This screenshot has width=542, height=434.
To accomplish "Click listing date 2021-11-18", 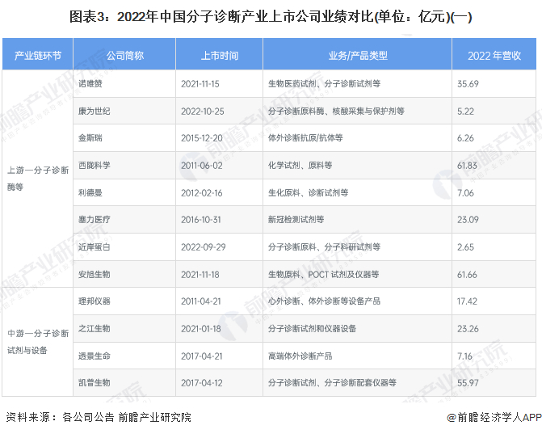I will pos(200,274).
